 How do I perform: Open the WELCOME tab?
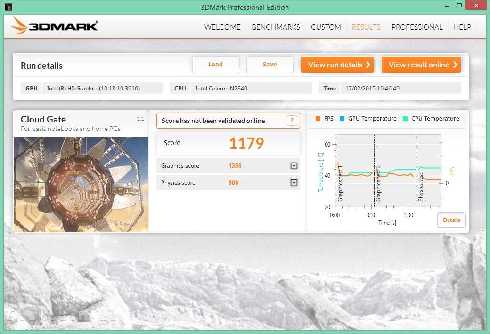pyautogui.click(x=222, y=27)
